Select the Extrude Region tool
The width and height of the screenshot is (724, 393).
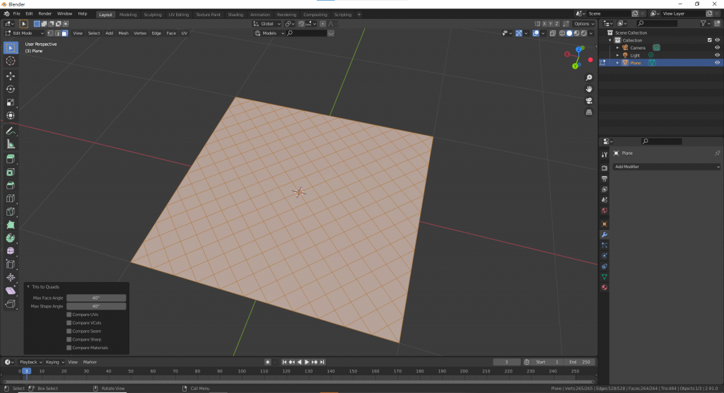pos(11,159)
